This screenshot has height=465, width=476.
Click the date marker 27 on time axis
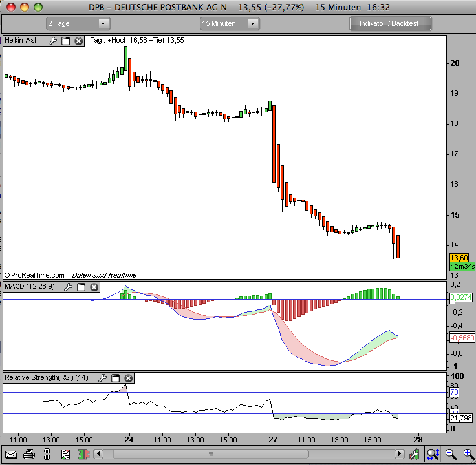pos(273,440)
